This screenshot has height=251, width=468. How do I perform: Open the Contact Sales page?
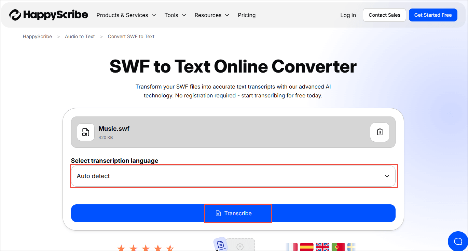pos(384,15)
